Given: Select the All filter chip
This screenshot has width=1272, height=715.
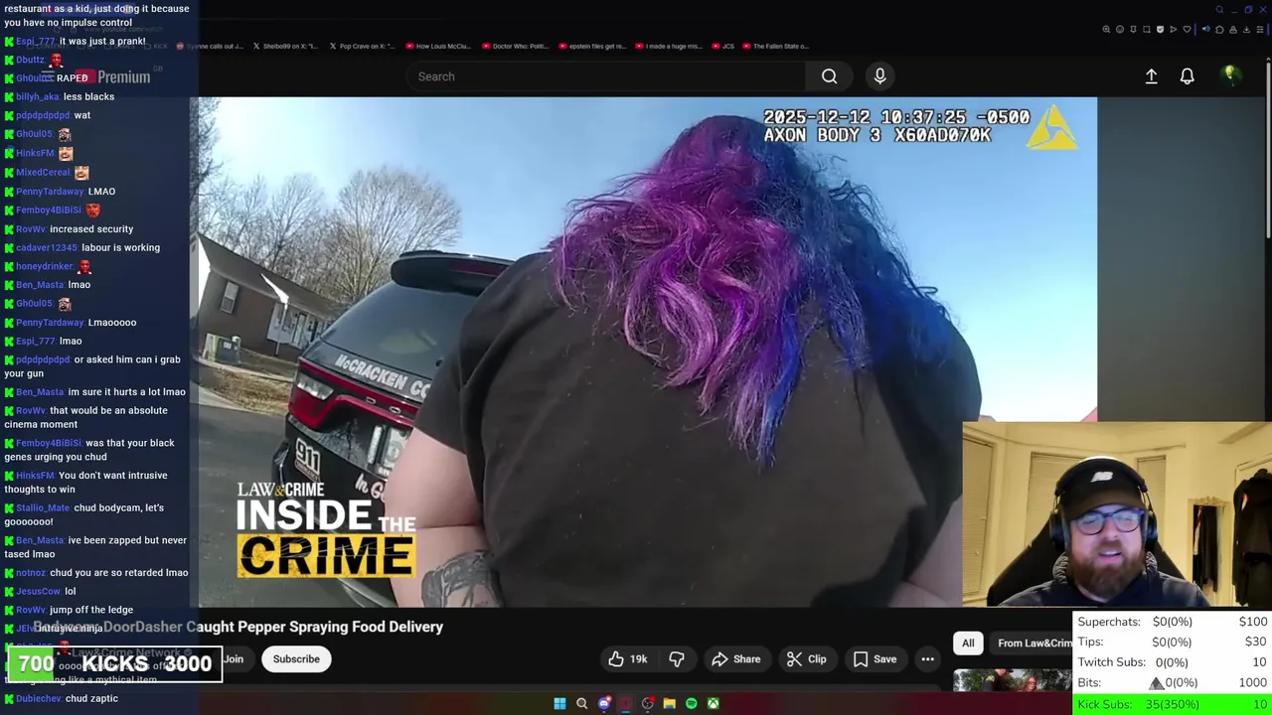Looking at the screenshot, I should (x=968, y=643).
